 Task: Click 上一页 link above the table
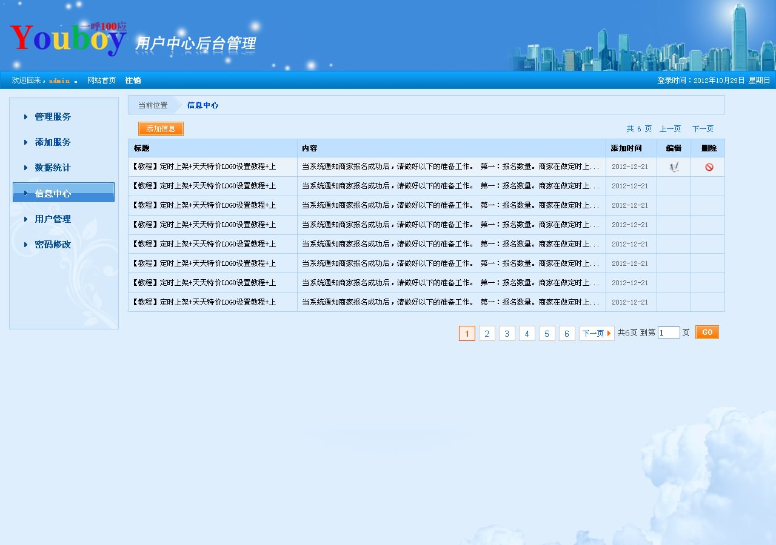point(670,129)
